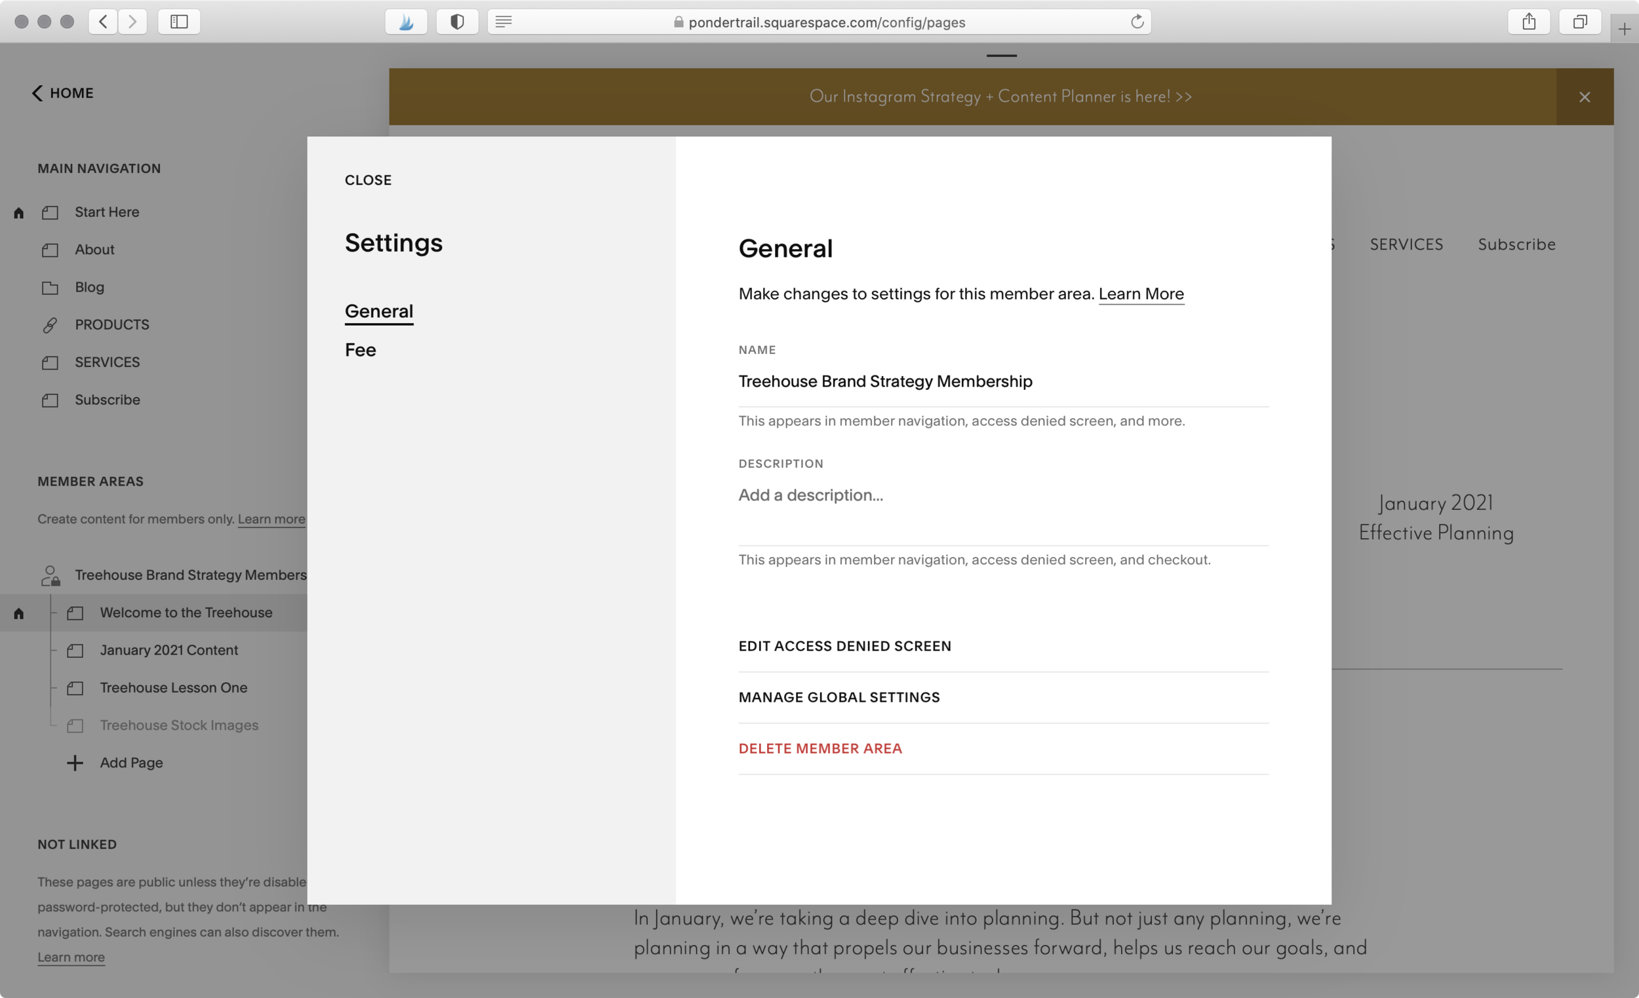1639x998 pixels.
Task: Click the blue sail extension icon
Action: pyautogui.click(x=406, y=22)
